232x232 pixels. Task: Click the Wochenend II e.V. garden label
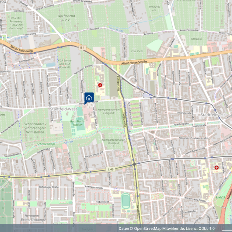(x=66, y=18)
